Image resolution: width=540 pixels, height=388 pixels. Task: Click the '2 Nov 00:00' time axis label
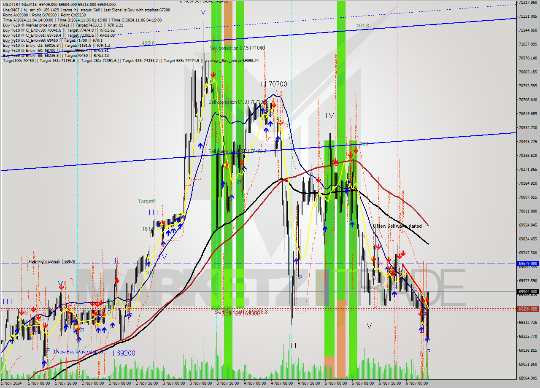tap(93, 383)
